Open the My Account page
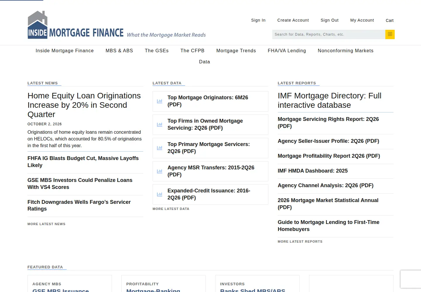 [x=362, y=20]
